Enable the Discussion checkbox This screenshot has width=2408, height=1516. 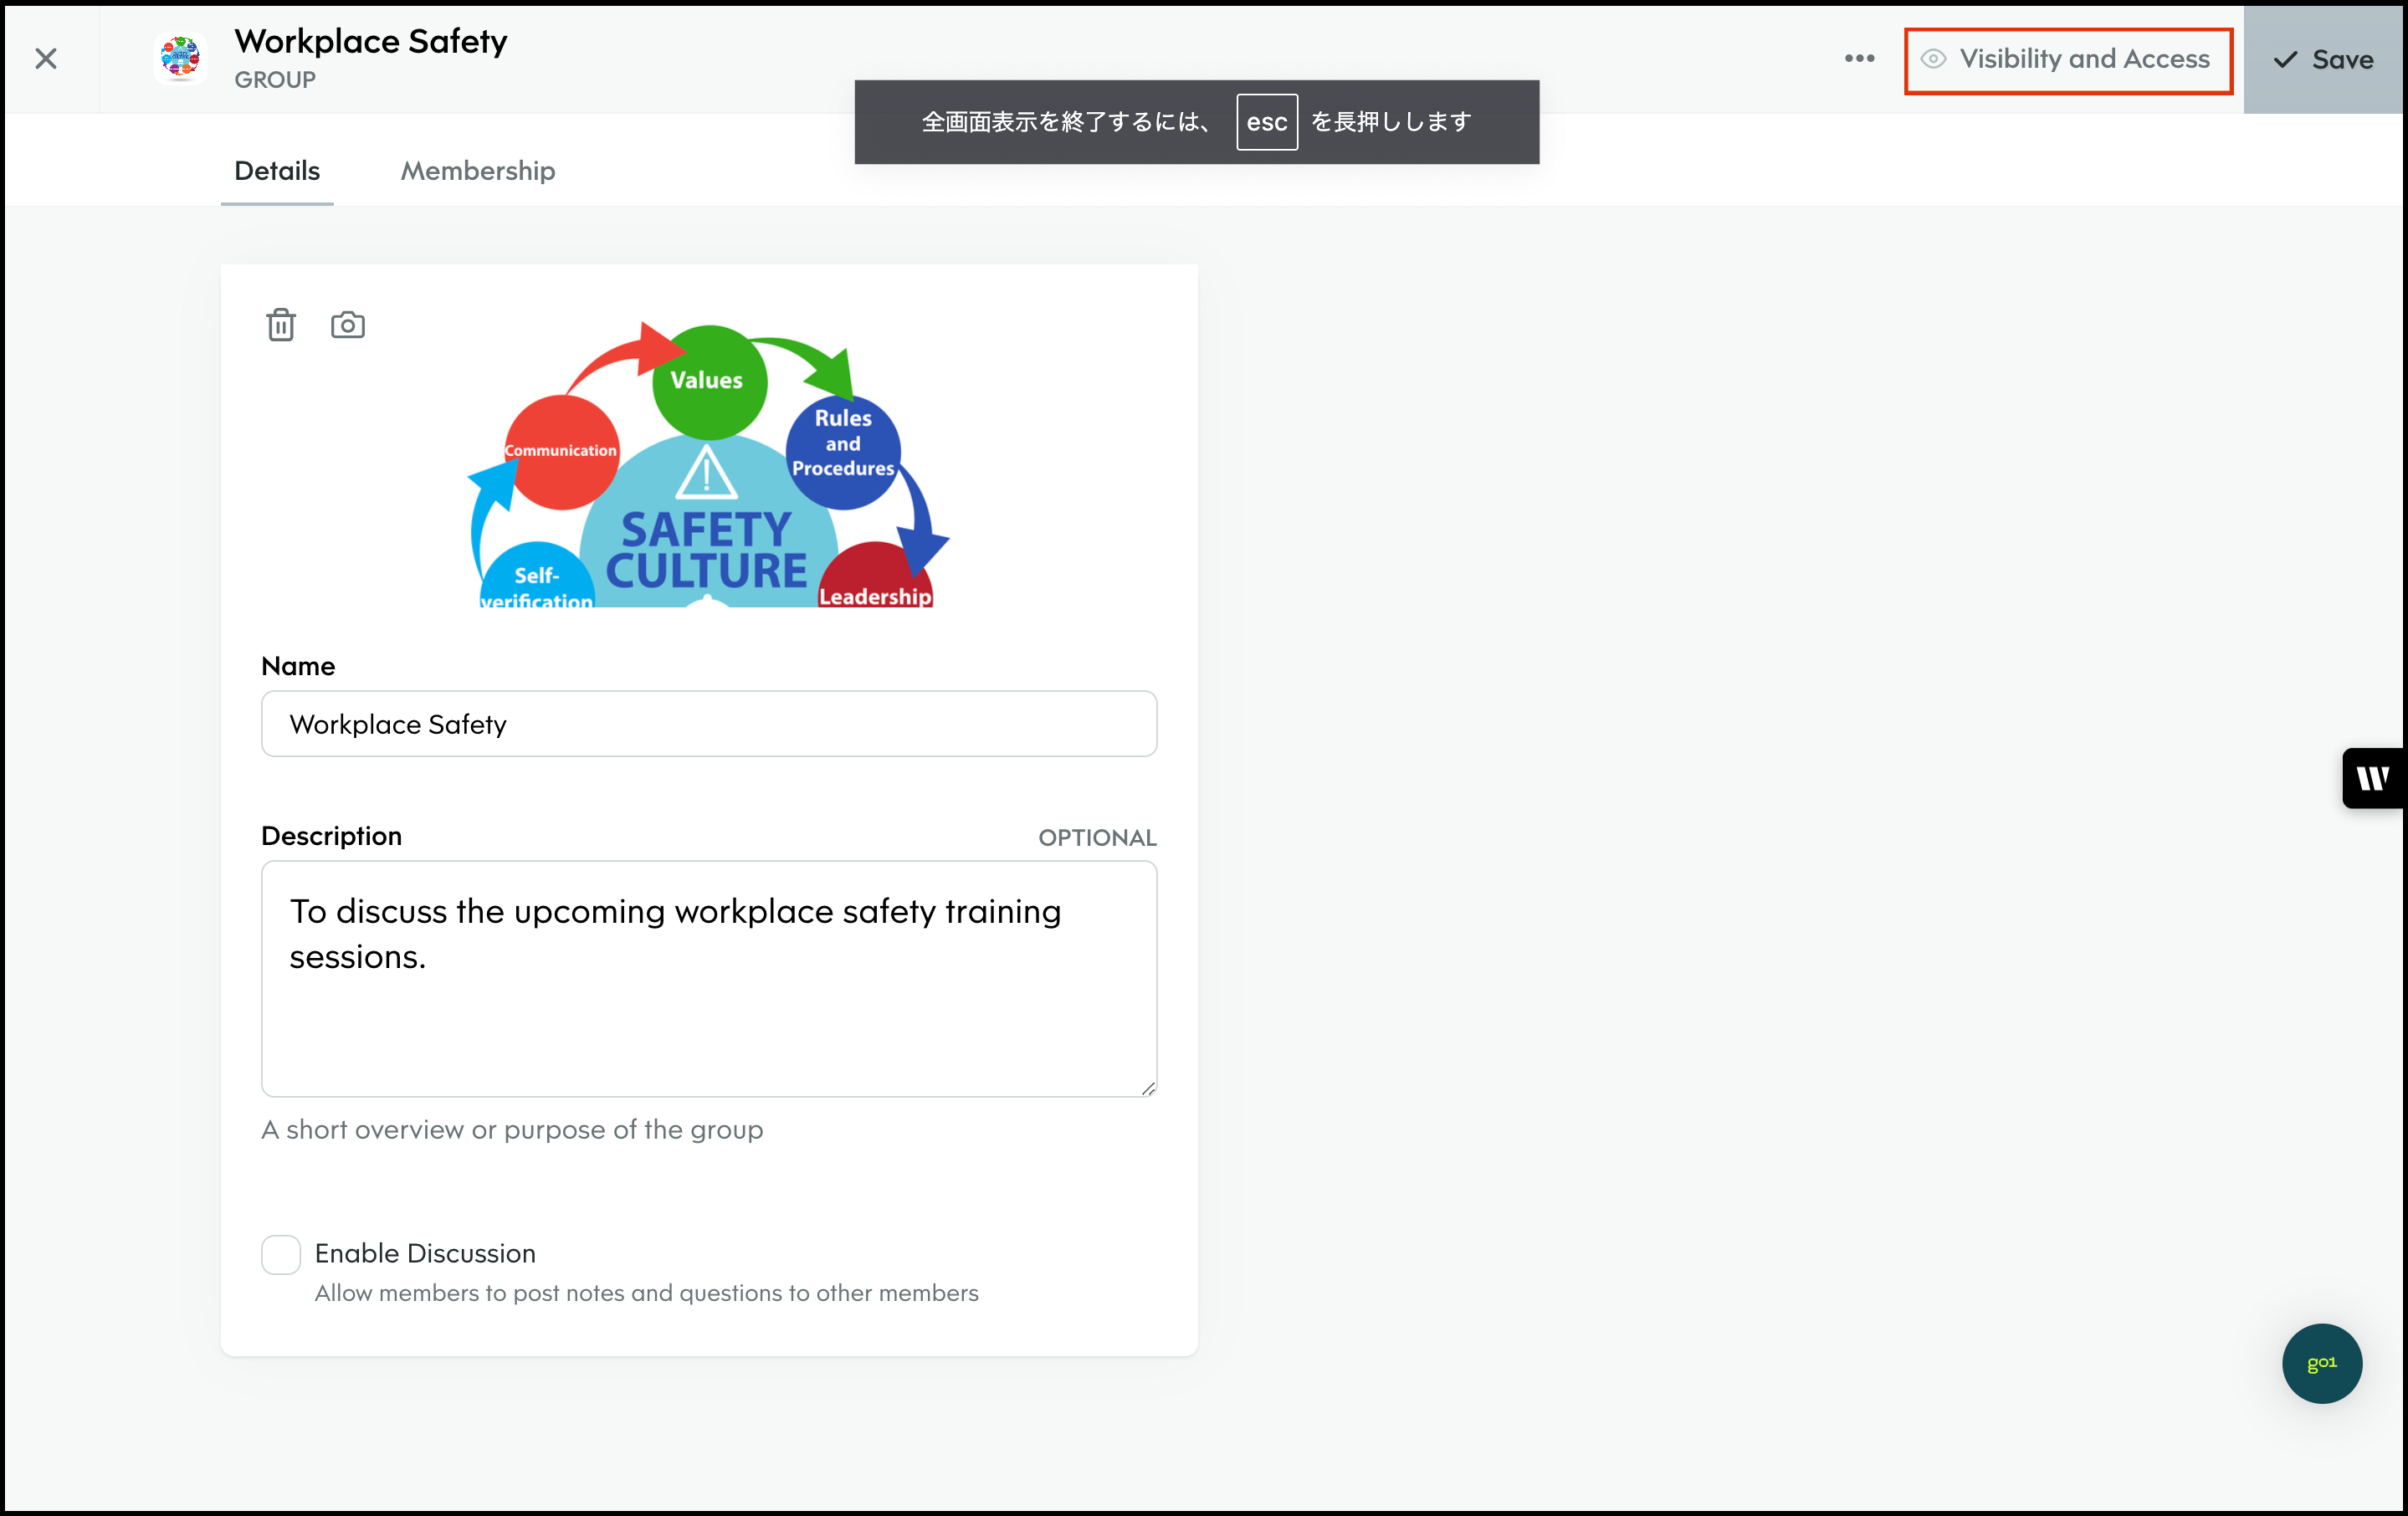click(281, 1254)
